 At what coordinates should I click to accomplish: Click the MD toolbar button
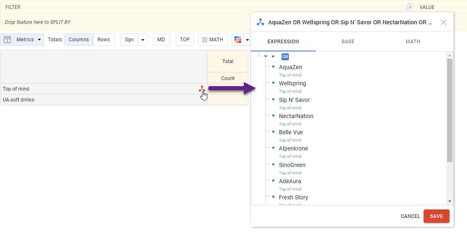tap(161, 39)
